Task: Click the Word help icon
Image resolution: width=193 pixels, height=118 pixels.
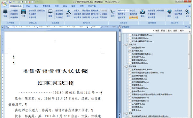Action: point(189,6)
